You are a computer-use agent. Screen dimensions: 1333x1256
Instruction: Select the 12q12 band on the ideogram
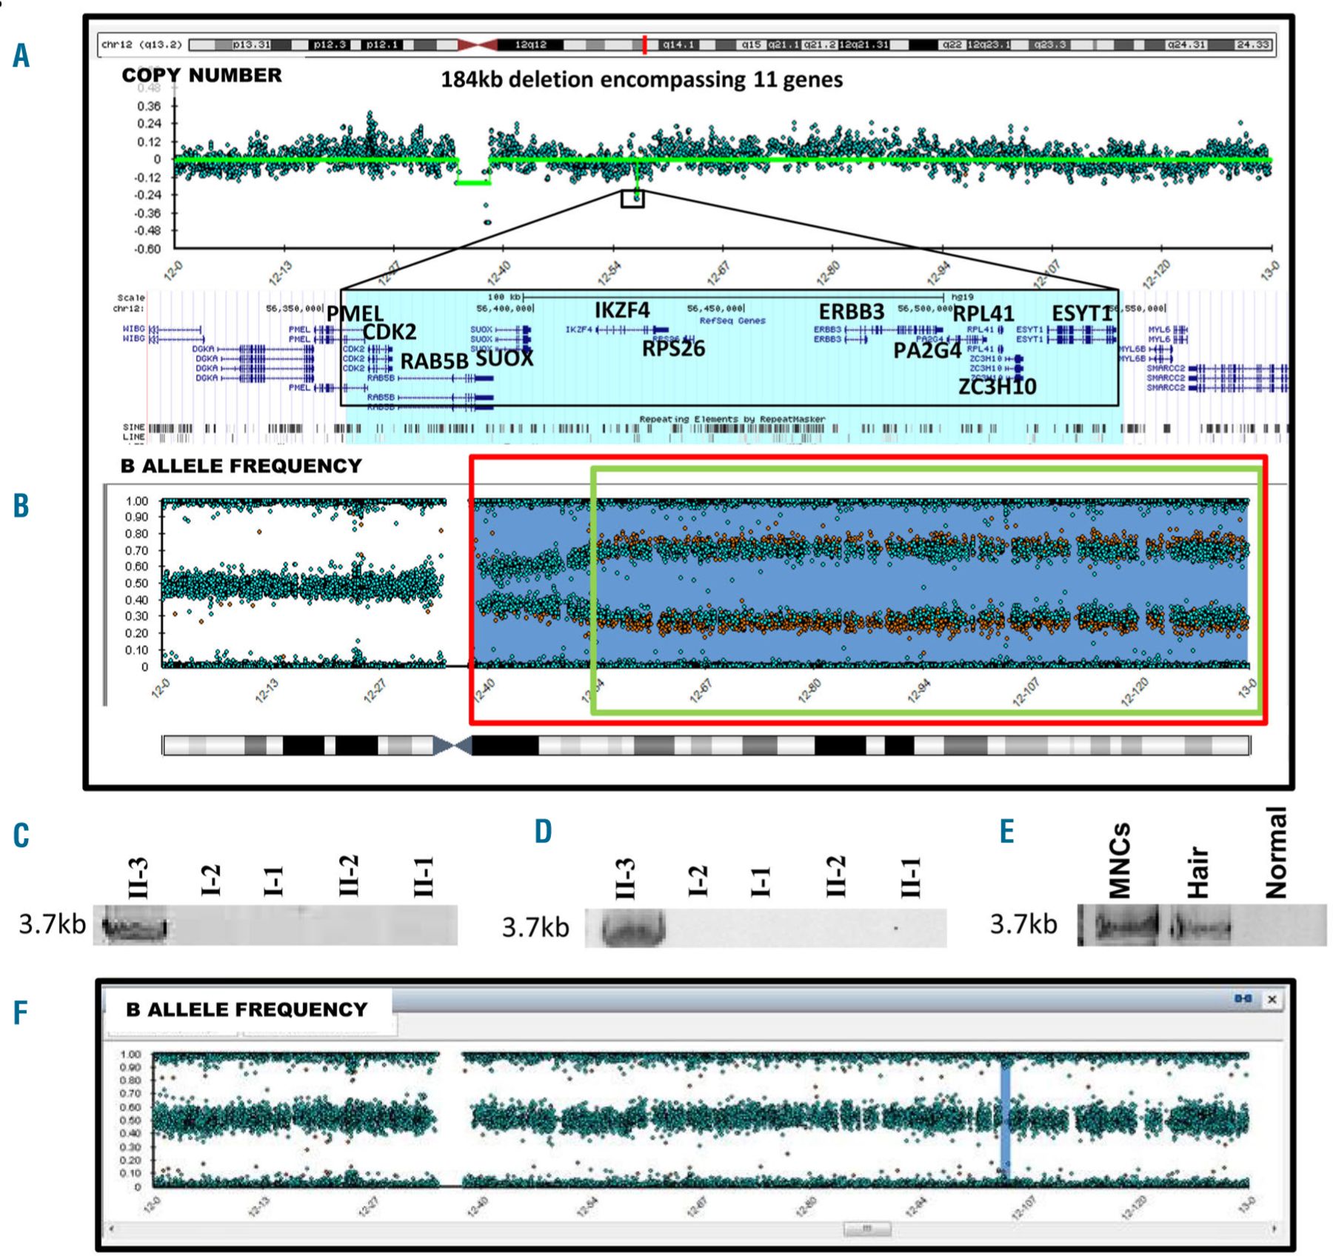click(x=530, y=45)
